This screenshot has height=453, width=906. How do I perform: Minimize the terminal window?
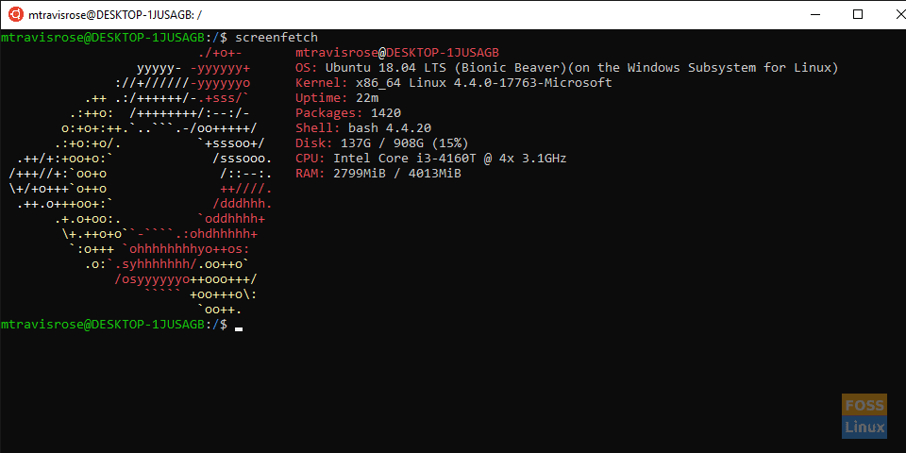[x=815, y=14]
